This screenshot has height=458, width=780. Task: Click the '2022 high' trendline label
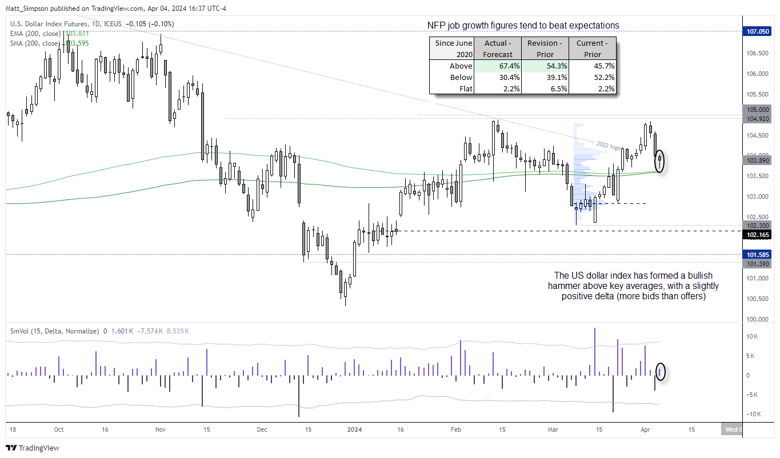(607, 146)
